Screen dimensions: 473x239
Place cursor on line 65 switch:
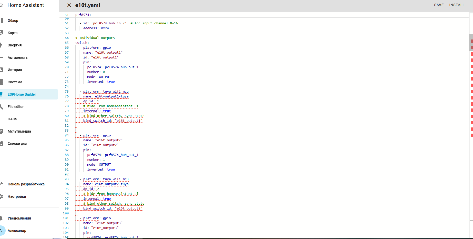82,43
